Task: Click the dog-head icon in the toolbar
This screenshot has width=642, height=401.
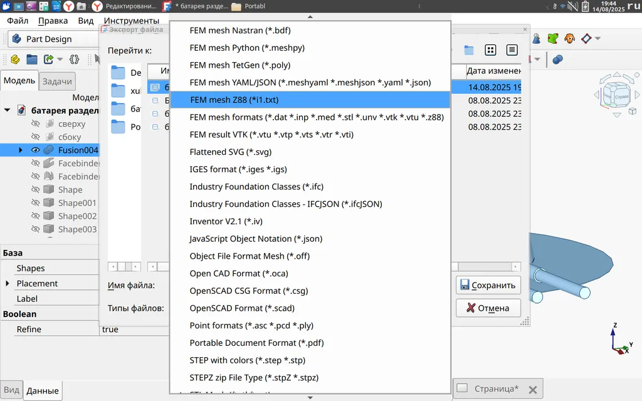Action: [x=569, y=39]
